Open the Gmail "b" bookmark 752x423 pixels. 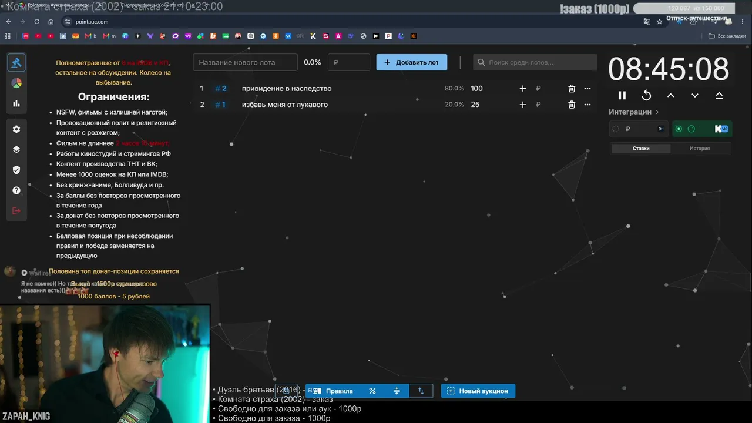90,36
